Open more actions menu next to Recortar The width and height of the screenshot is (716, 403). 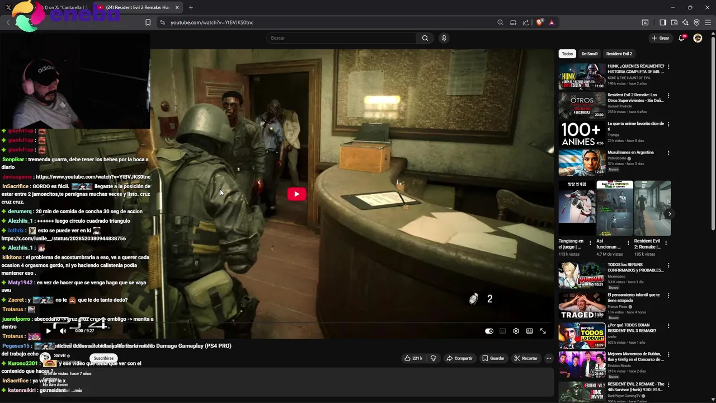[x=549, y=358]
